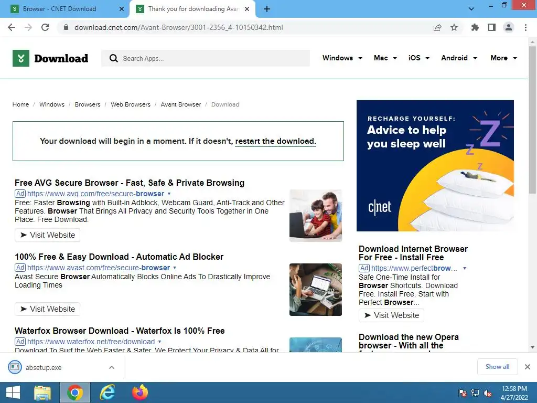Click the browser back arrow
This screenshot has width=537, height=403.
(x=12, y=27)
